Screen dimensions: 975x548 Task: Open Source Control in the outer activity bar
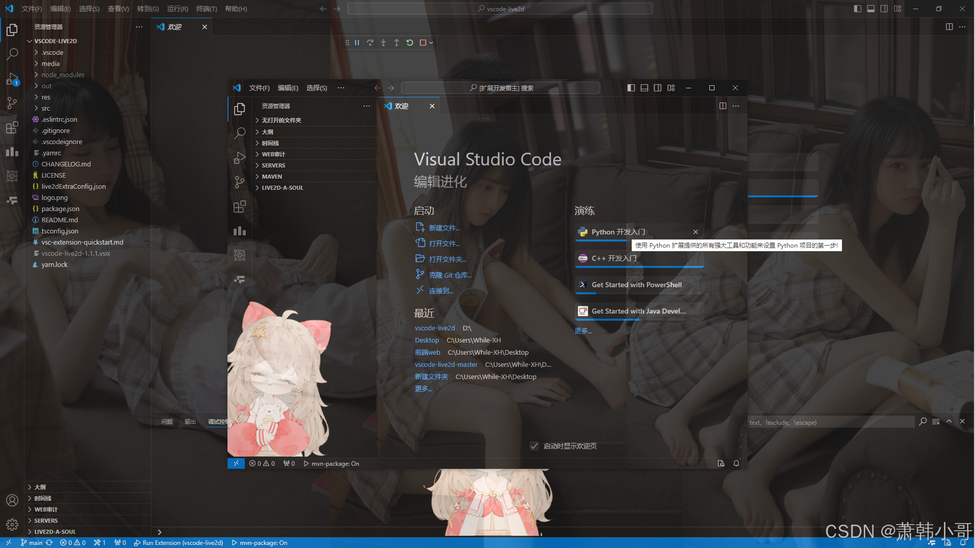point(12,103)
